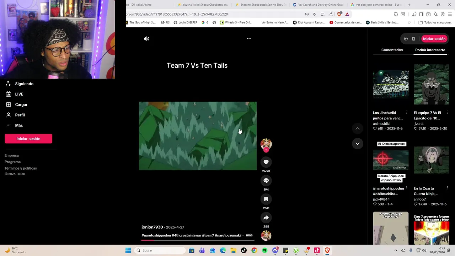Click the #narutoshippuden hashtag in caption

pyautogui.click(x=156, y=235)
